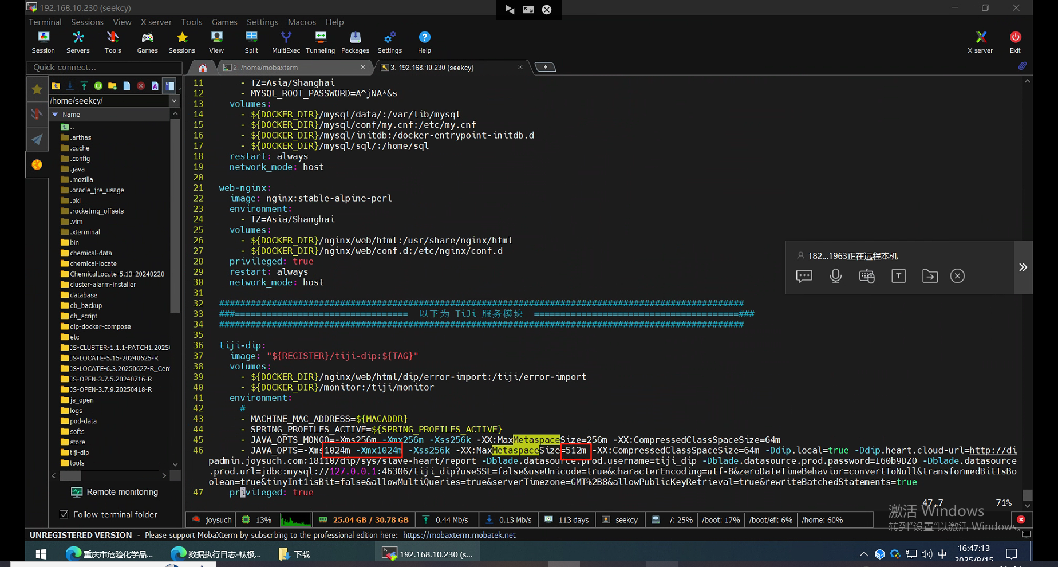Launch the Games toolbar button
The height and width of the screenshot is (567, 1058).
pos(147,42)
